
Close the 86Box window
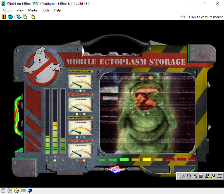(x=217, y=4)
